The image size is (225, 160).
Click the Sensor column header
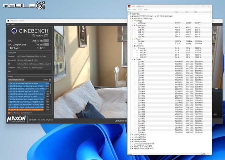(151, 12)
